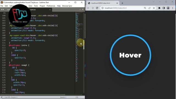The image size is (176, 99).
Task: Click the Sublime Text vertical scrollbar thumb
Action: coord(84,45)
